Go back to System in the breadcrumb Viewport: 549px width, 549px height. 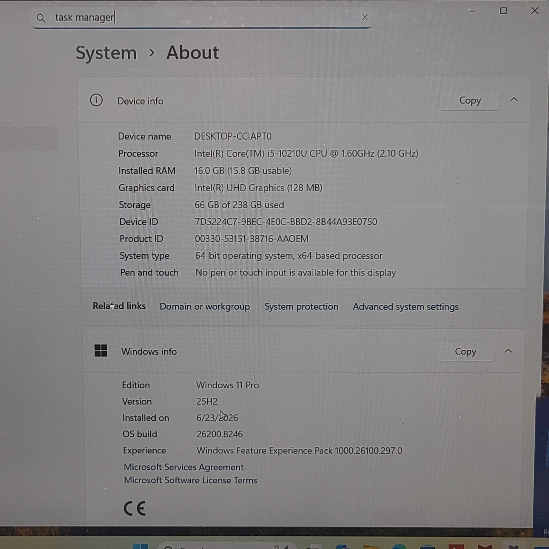[x=106, y=53]
